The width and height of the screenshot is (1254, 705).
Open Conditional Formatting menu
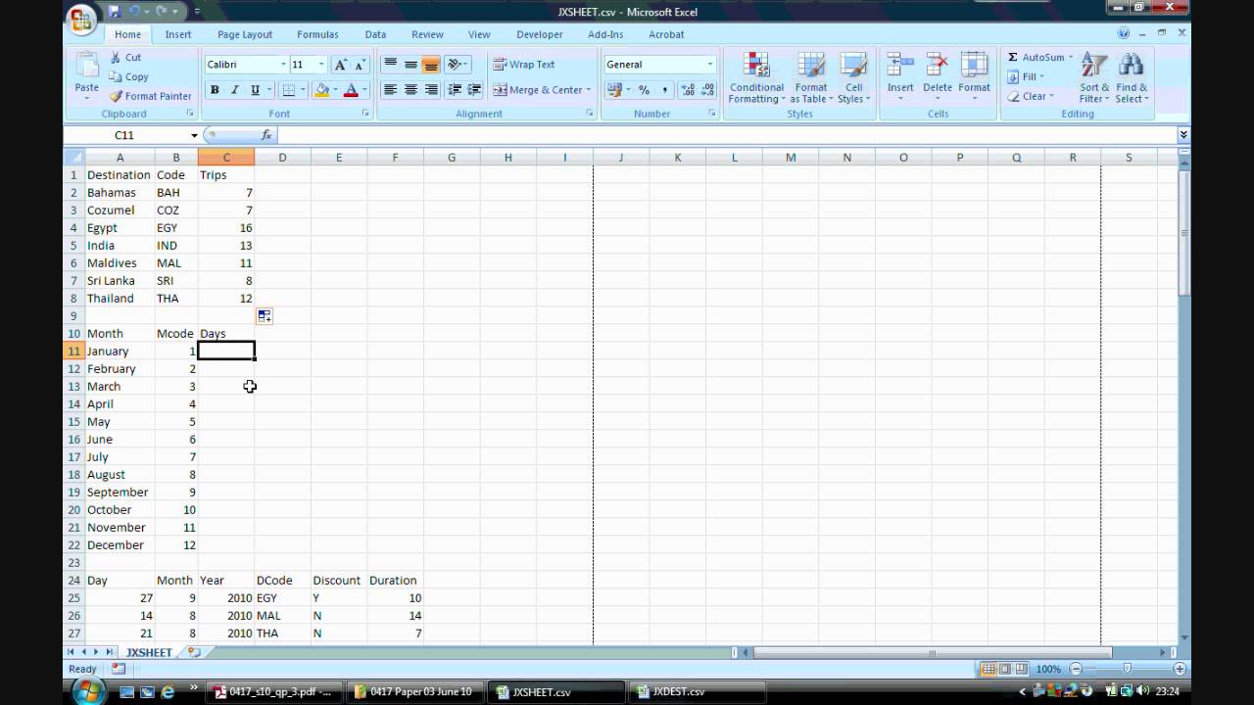[x=756, y=77]
